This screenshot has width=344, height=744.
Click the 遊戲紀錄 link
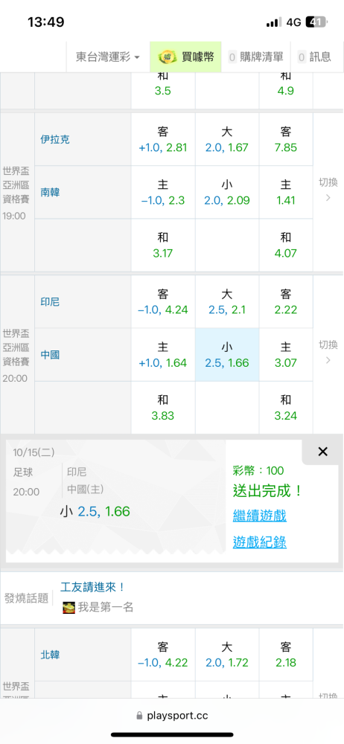point(259,542)
